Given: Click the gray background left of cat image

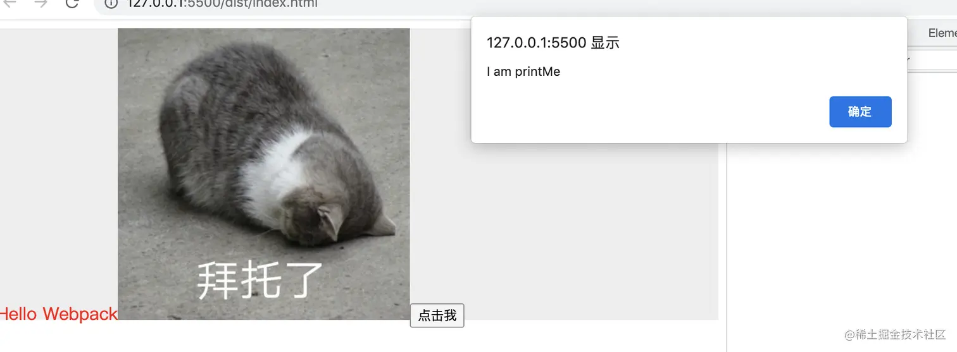Looking at the screenshot, I should [x=59, y=164].
